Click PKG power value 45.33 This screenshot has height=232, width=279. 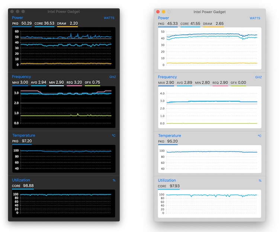coord(172,24)
